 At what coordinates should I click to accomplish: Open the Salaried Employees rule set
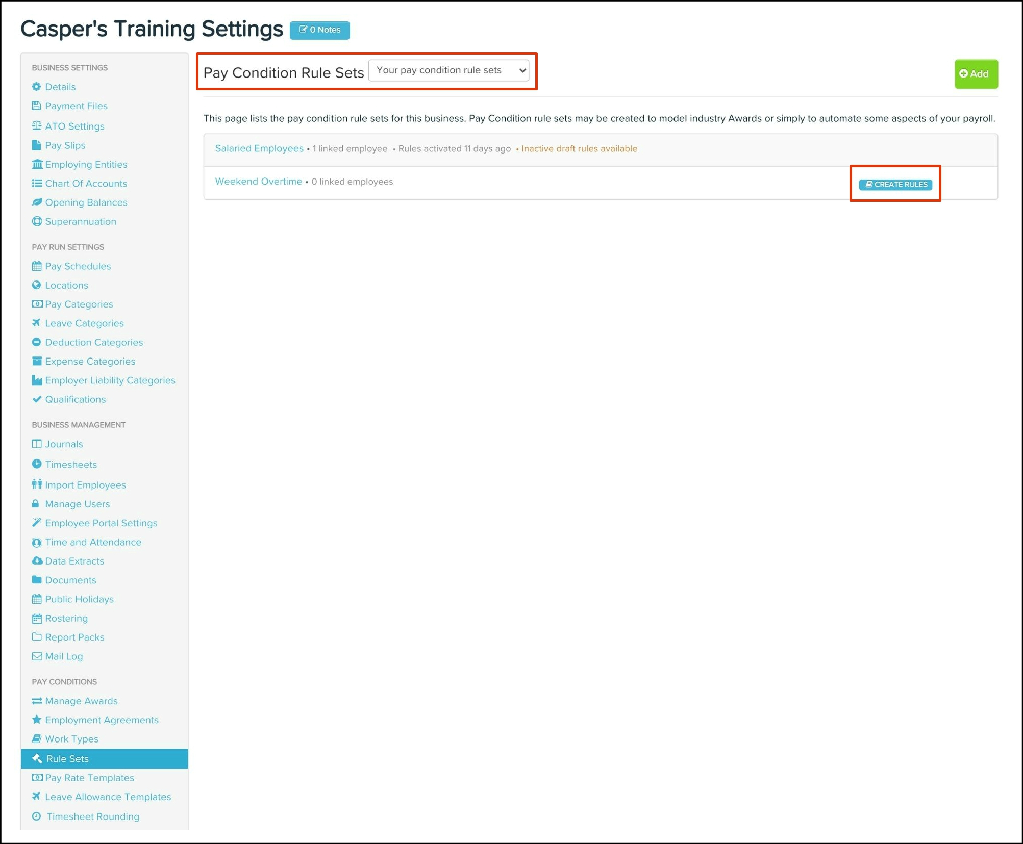259,148
